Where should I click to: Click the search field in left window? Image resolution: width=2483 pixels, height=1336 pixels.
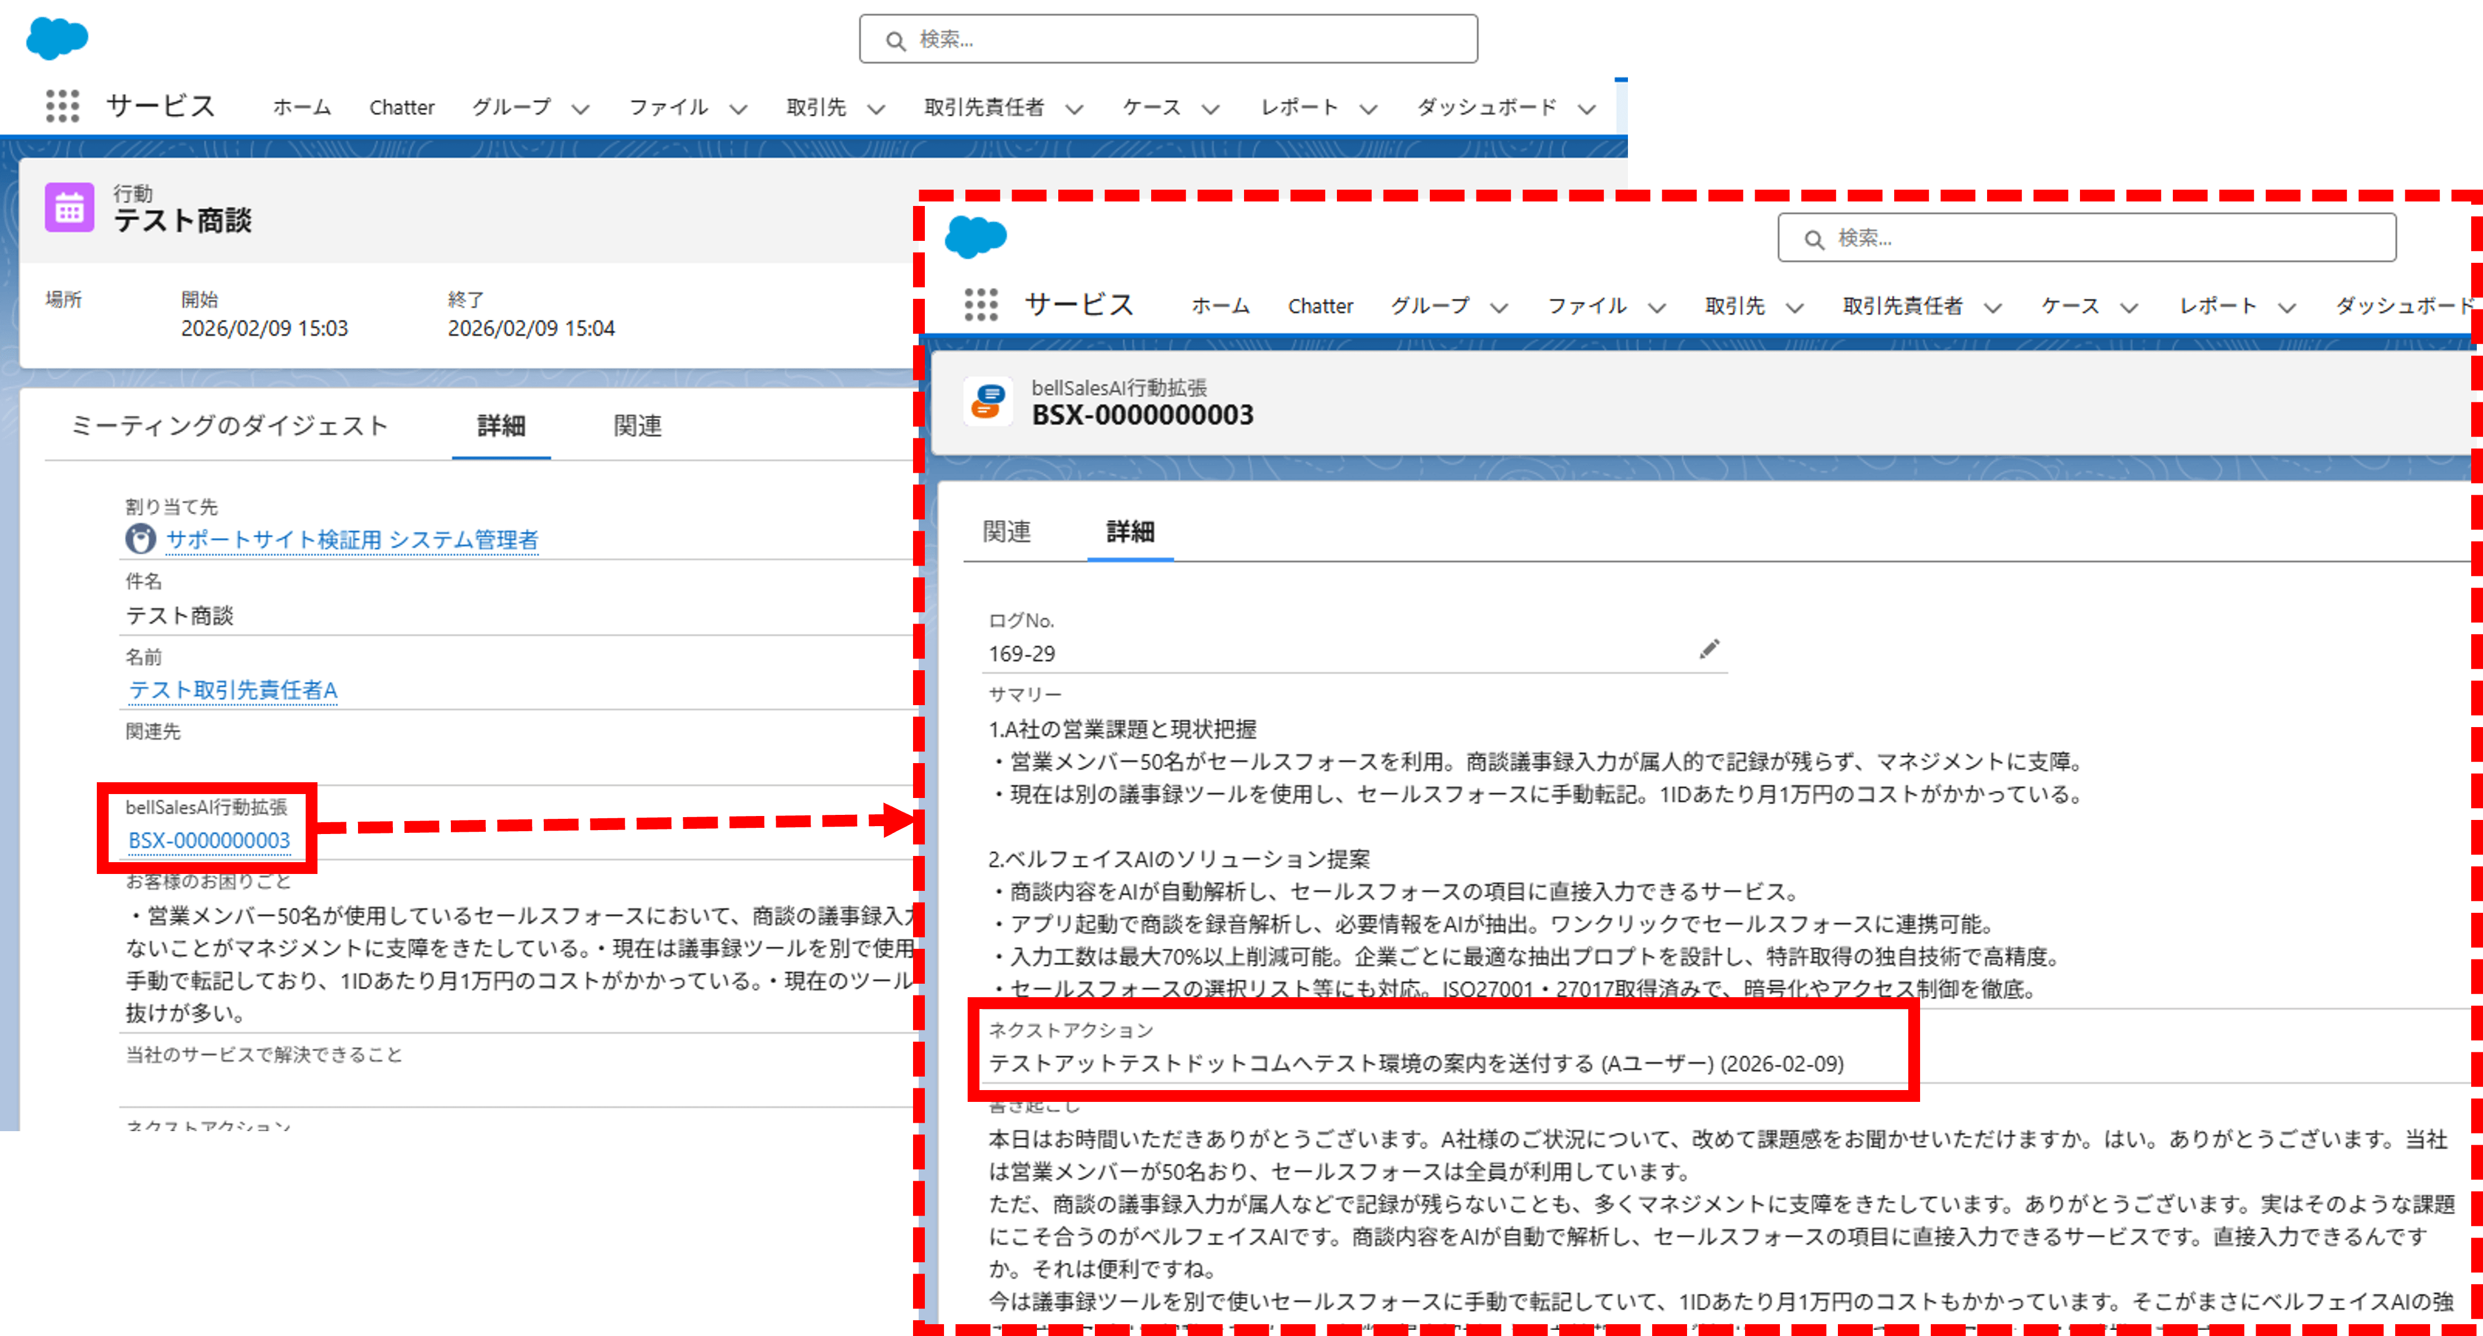point(1168,39)
